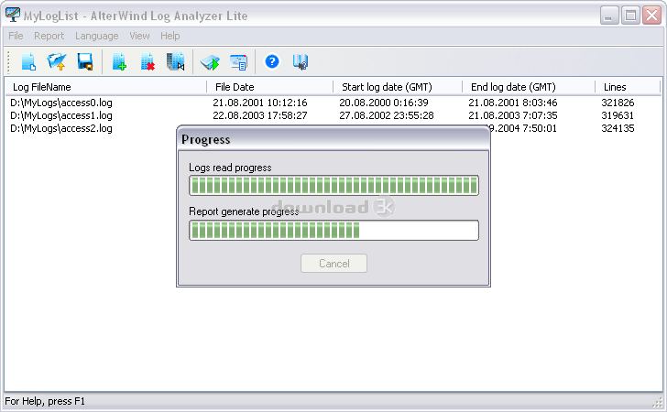The height and width of the screenshot is (412, 667).
Task: Click the blue question mark help icon
Action: 272,61
